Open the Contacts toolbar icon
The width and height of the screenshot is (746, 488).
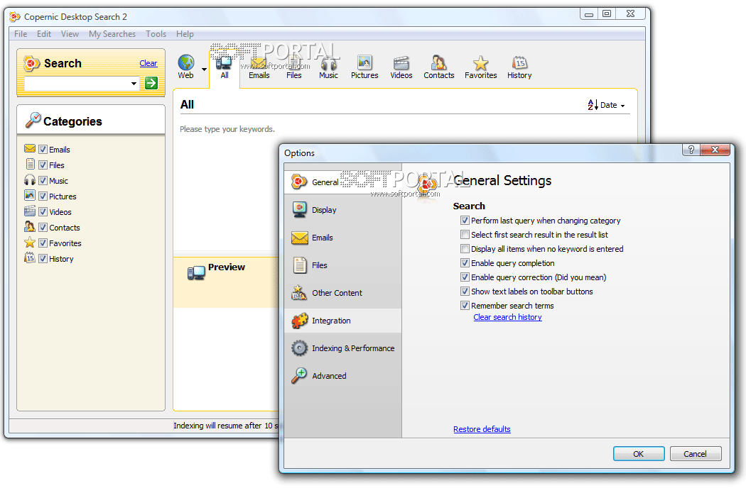click(438, 62)
